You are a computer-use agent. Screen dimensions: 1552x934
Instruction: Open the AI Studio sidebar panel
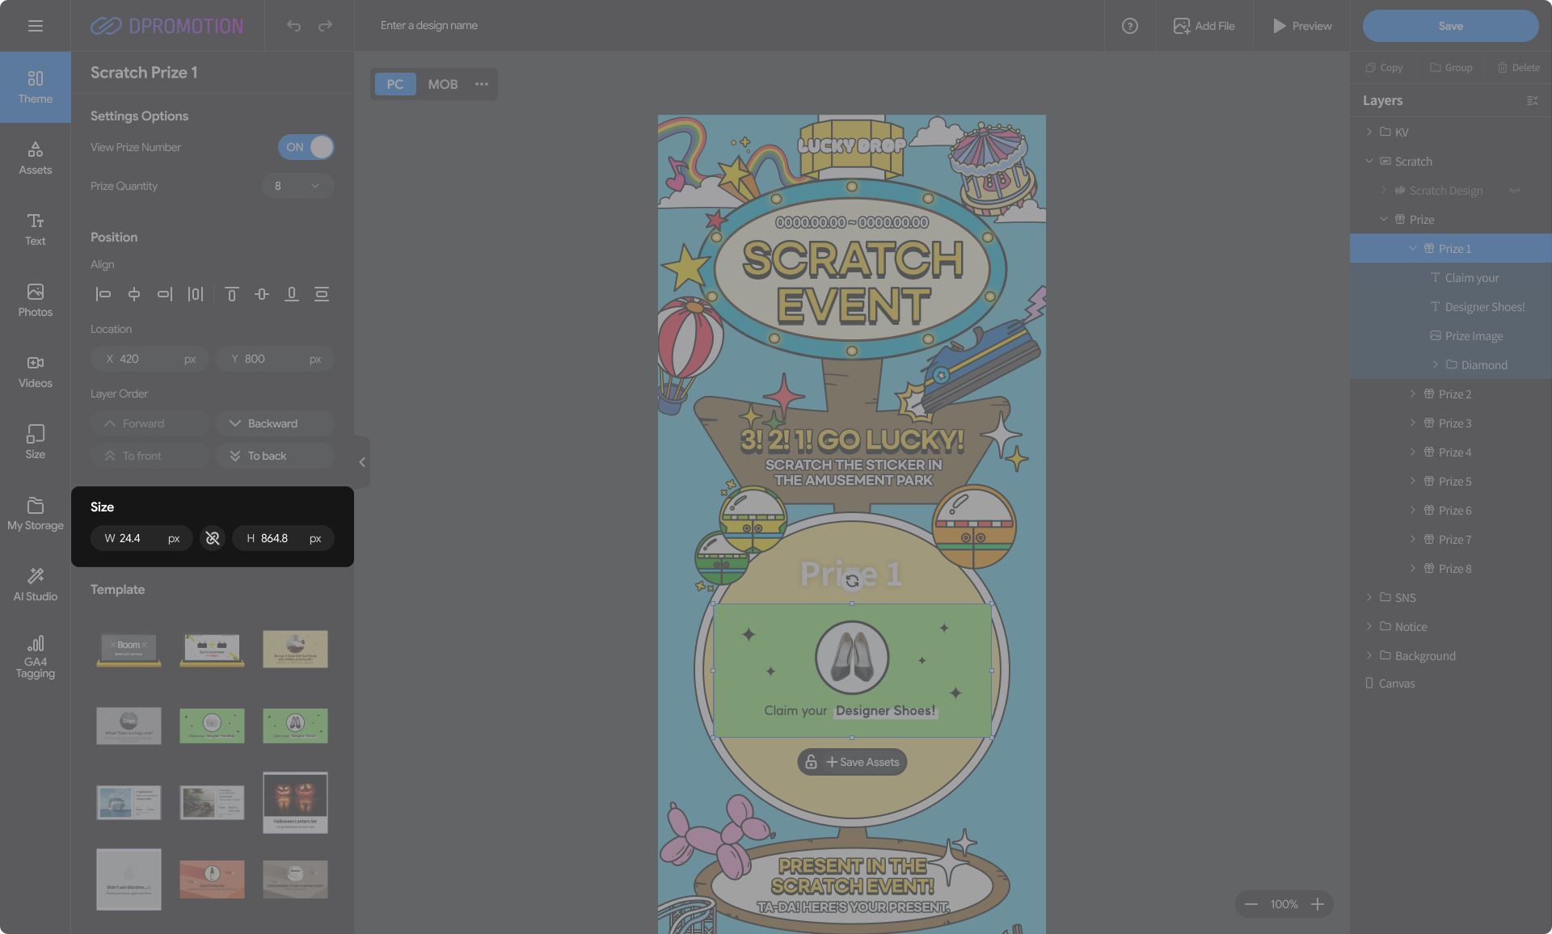coord(35,583)
